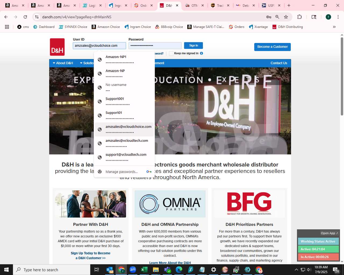Select Support001 saved password
Viewport: 344px width, 275px height.
pos(124,102)
